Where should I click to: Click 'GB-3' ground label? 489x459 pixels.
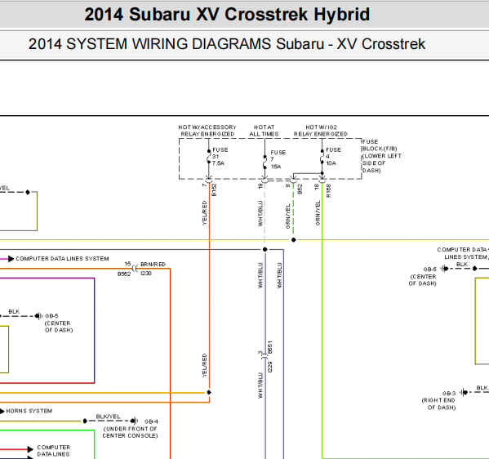pos(449,394)
